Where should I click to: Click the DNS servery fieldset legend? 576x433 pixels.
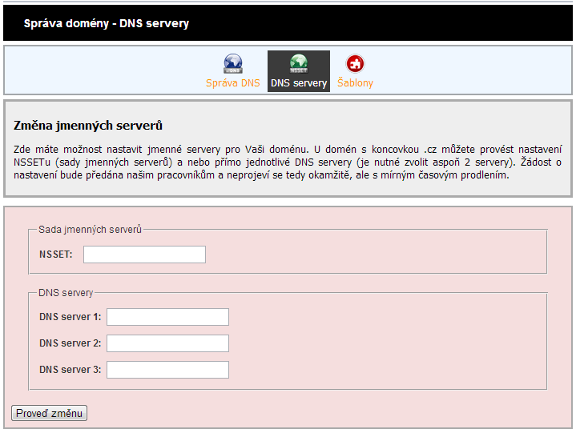(66, 293)
